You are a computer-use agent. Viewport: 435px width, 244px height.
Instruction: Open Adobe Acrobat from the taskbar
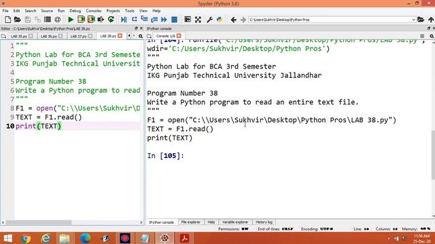[x=184, y=238]
